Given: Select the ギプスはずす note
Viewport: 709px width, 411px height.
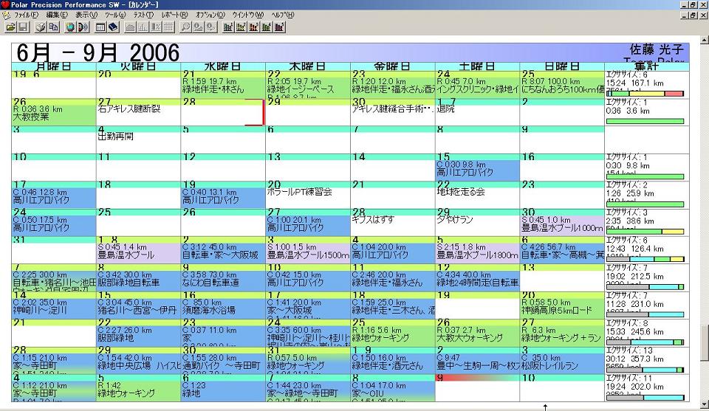Looking at the screenshot, I should point(373,219).
